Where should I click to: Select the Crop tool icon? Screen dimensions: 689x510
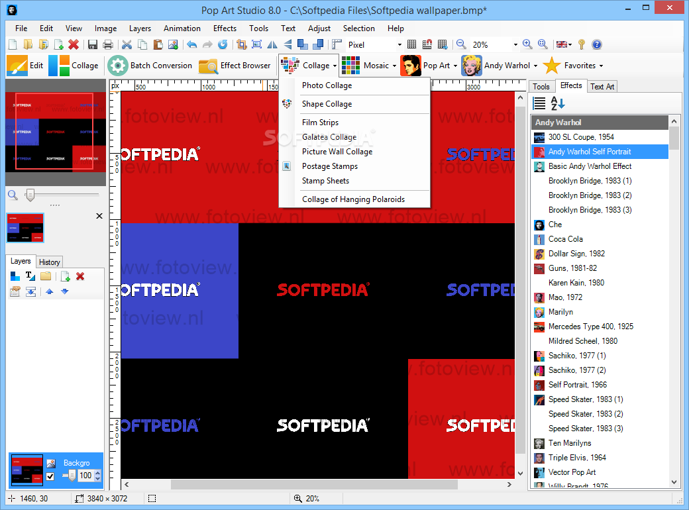click(x=241, y=44)
